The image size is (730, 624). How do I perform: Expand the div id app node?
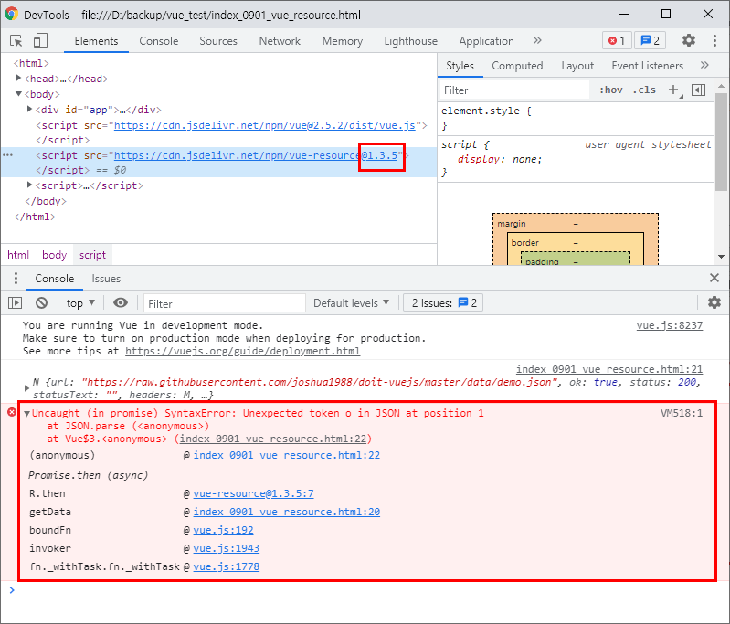[30, 109]
